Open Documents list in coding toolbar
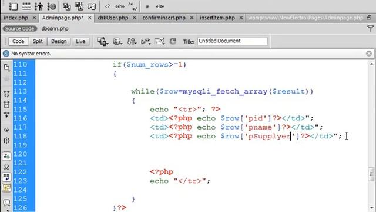The width and height of the screenshot is (376, 212). 6,68
